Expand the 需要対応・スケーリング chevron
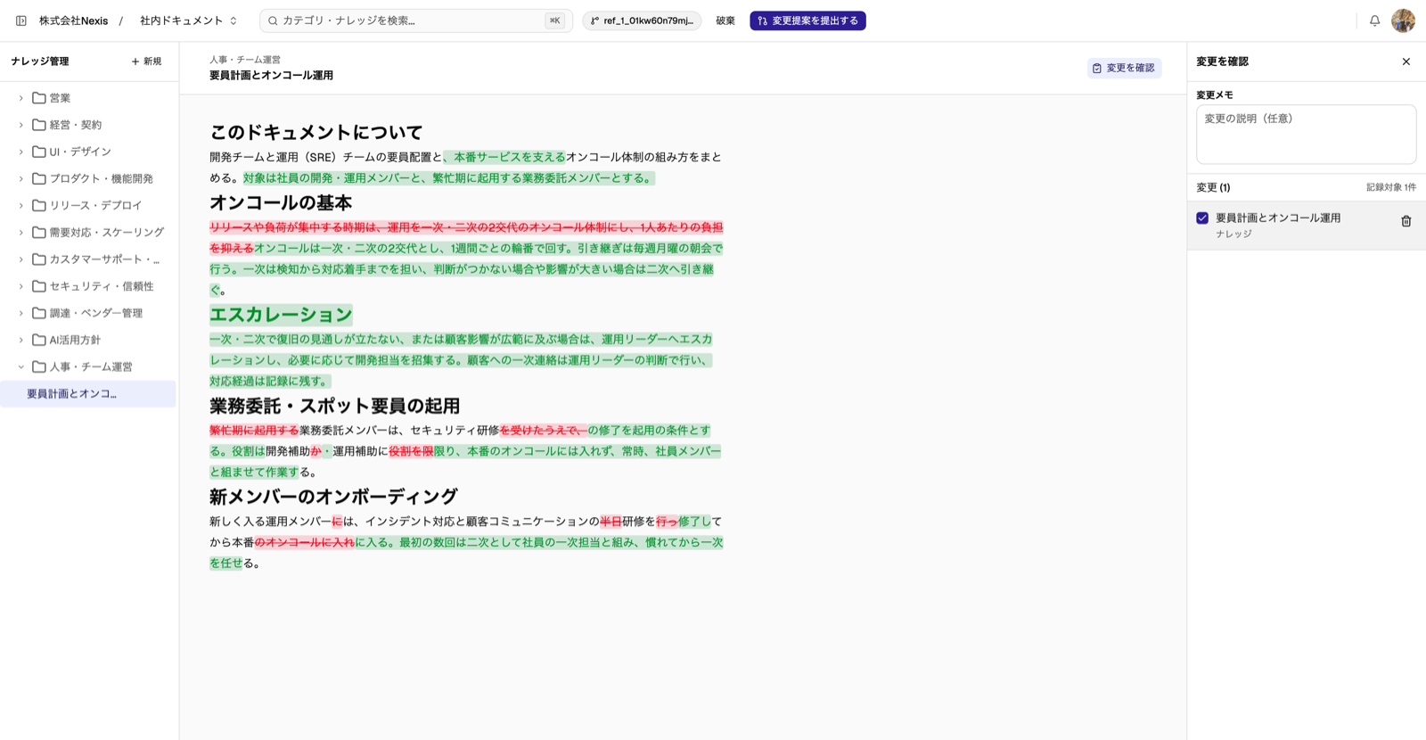 coord(21,232)
